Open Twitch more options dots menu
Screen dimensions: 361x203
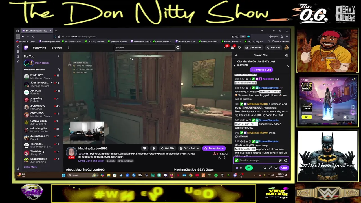pos(69,48)
